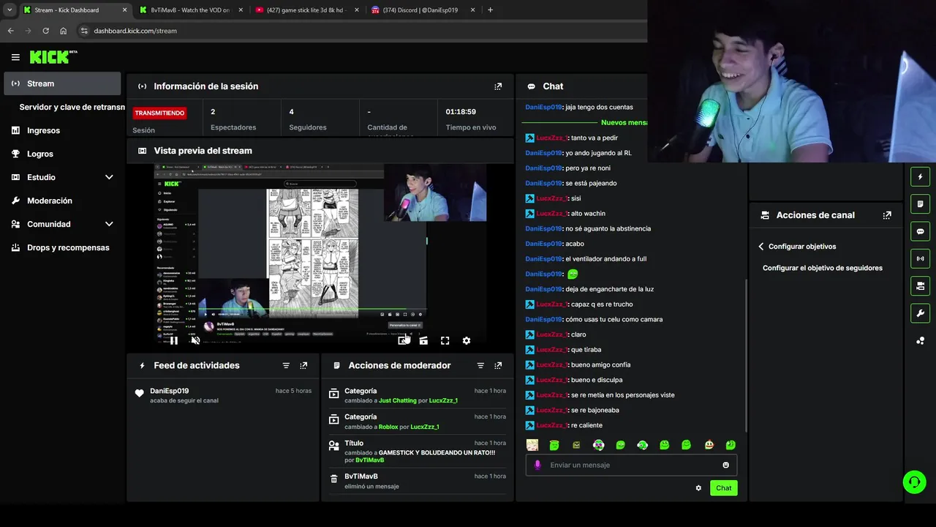Screen dimensions: 936x527
Task: Pop out the Feed de actividades panel
Action: [x=303, y=365]
